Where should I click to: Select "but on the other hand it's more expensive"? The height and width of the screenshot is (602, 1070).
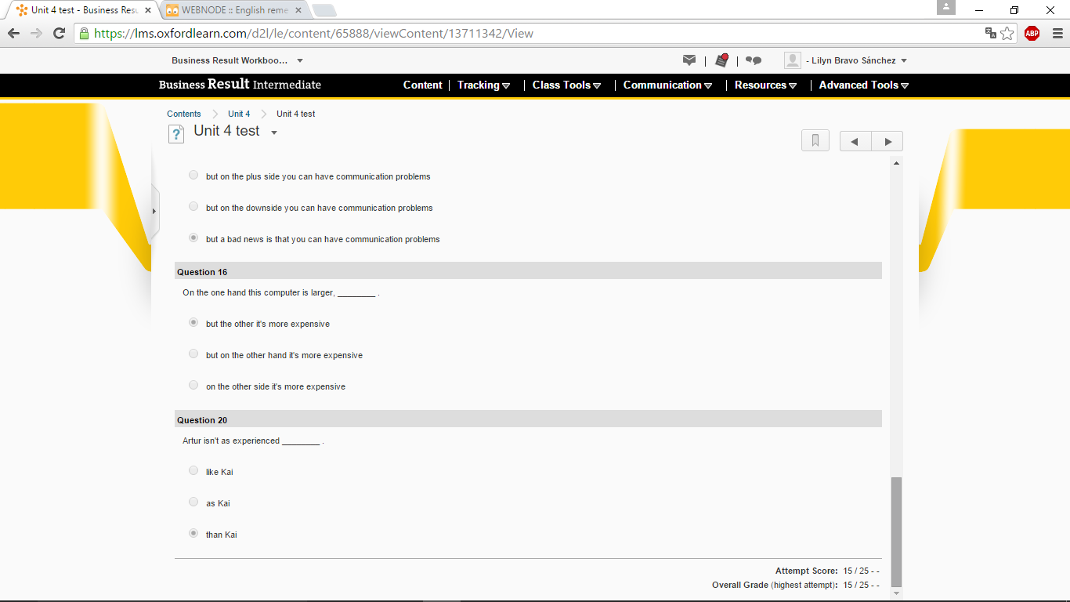tap(193, 354)
